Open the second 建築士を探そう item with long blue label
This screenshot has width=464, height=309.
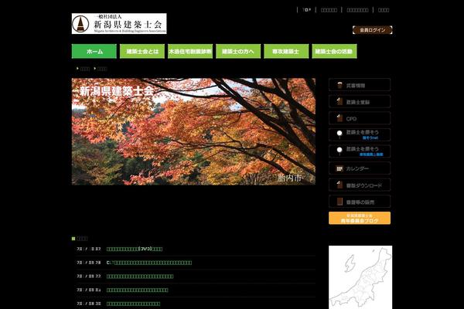(360, 151)
